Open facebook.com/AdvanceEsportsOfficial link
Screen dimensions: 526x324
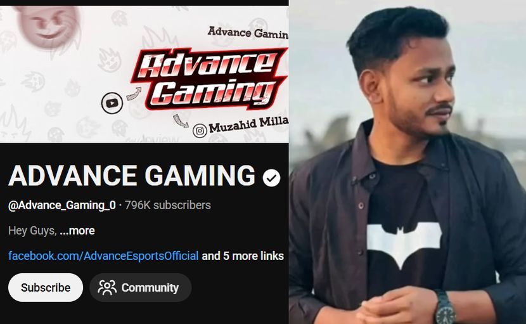[x=103, y=256]
